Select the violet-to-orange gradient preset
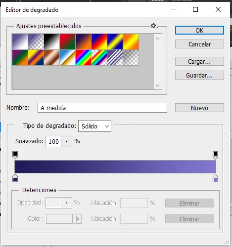 tap(83, 42)
